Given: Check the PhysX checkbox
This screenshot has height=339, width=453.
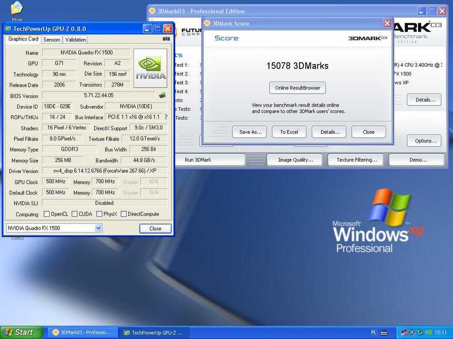Looking at the screenshot, I should coord(99,214).
